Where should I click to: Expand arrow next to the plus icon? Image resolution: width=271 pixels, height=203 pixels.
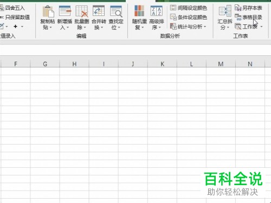pos(22,27)
